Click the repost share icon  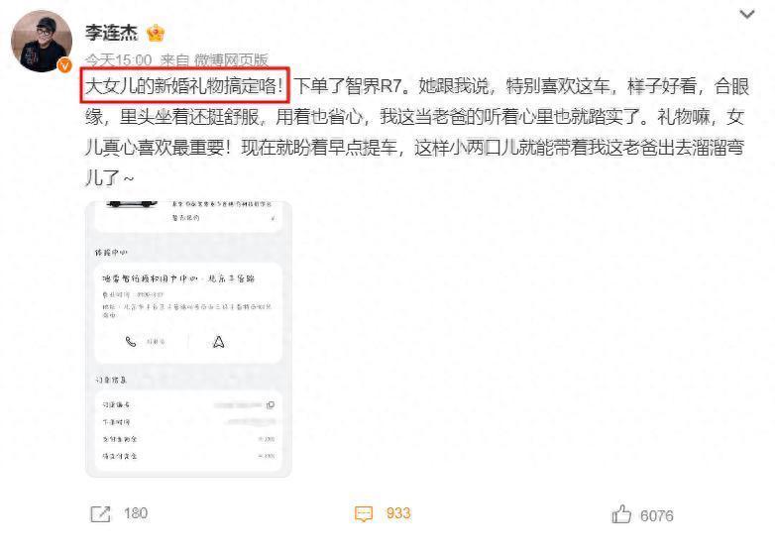click(x=101, y=514)
